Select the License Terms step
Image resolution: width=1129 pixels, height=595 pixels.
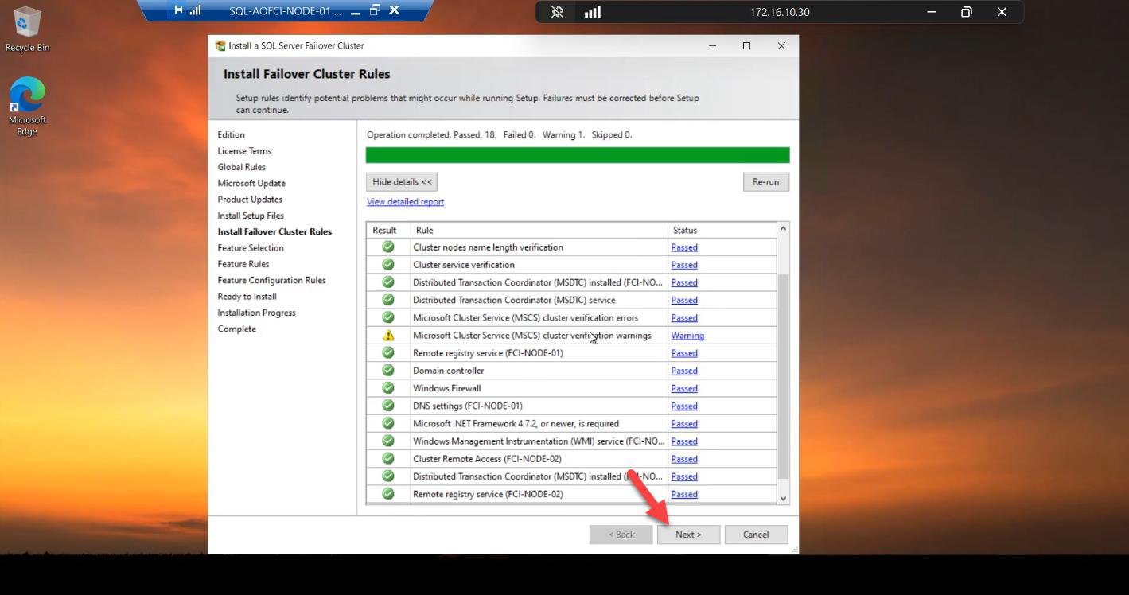(x=244, y=151)
